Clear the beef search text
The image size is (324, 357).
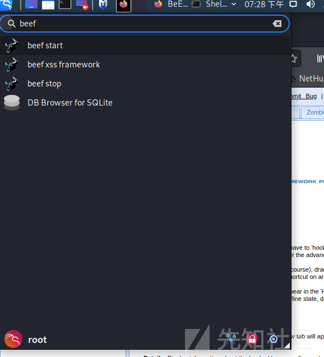click(x=277, y=24)
